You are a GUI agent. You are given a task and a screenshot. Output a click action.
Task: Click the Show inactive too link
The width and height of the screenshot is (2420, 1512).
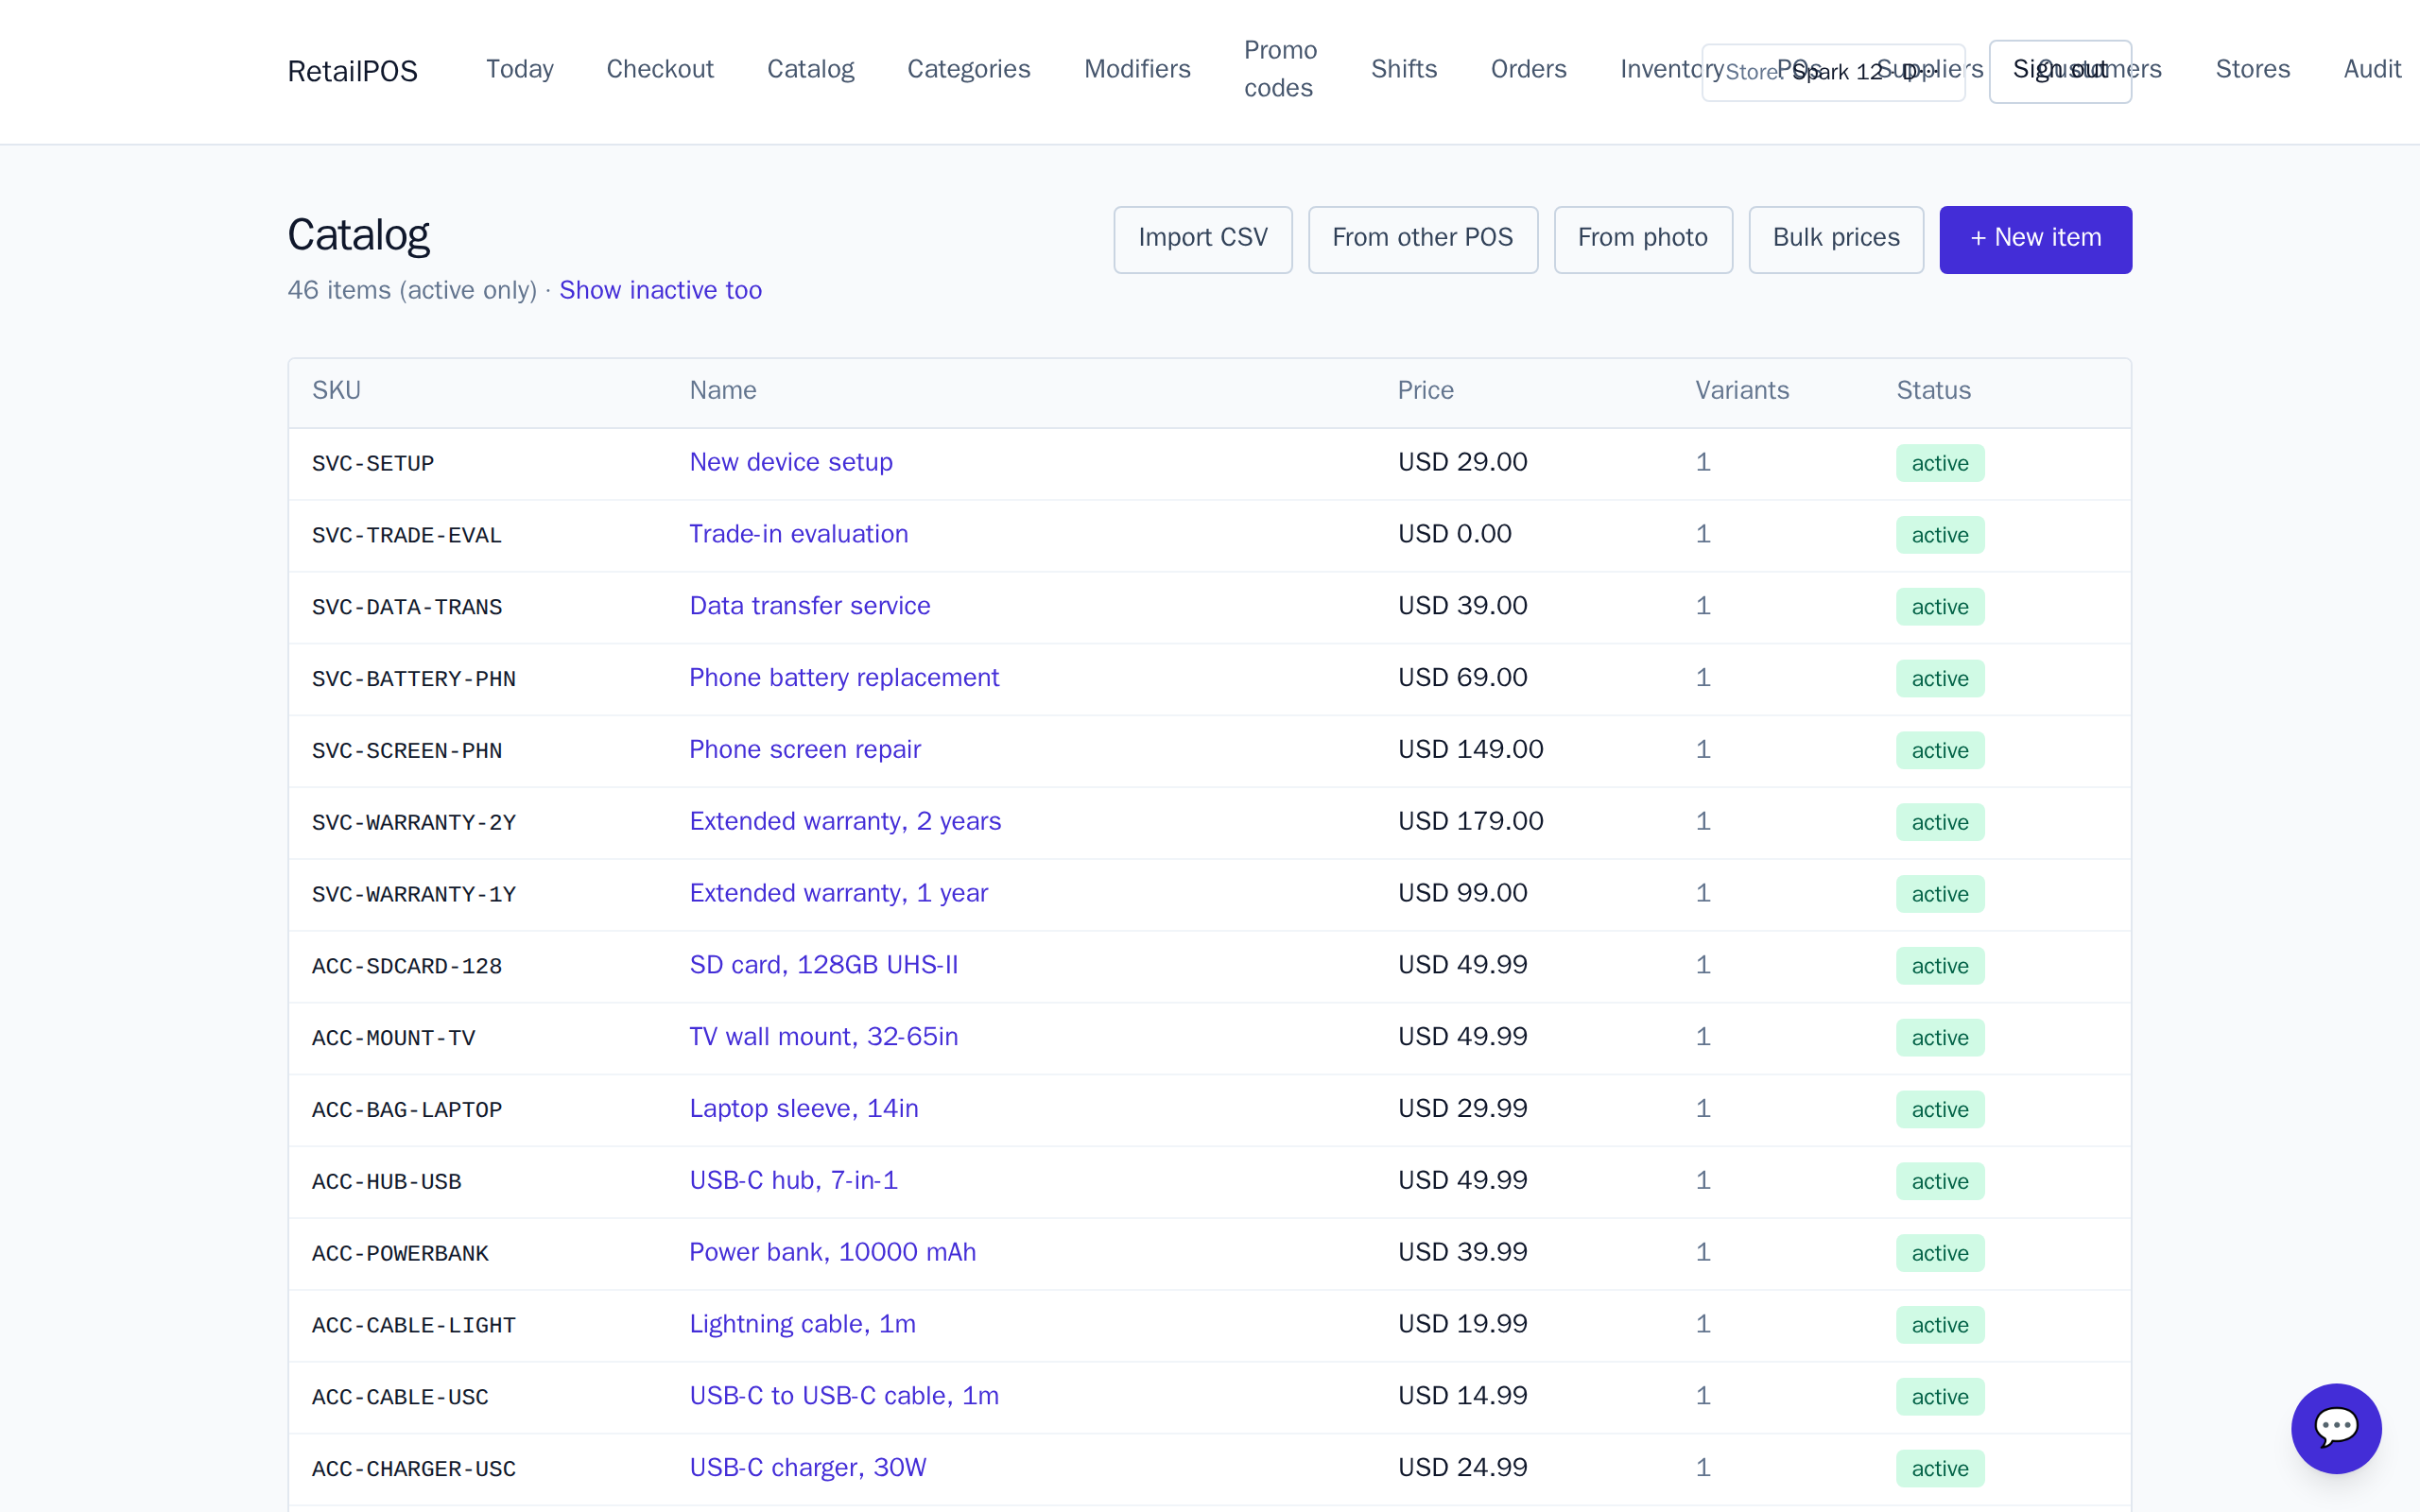click(660, 290)
